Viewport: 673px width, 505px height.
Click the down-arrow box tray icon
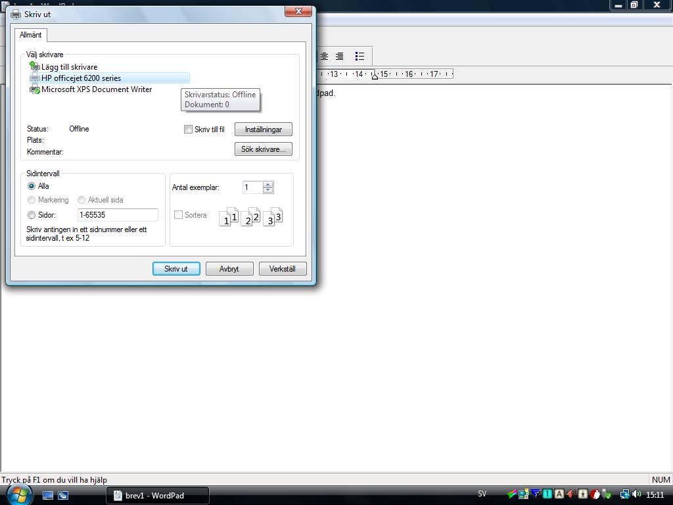tap(583, 494)
